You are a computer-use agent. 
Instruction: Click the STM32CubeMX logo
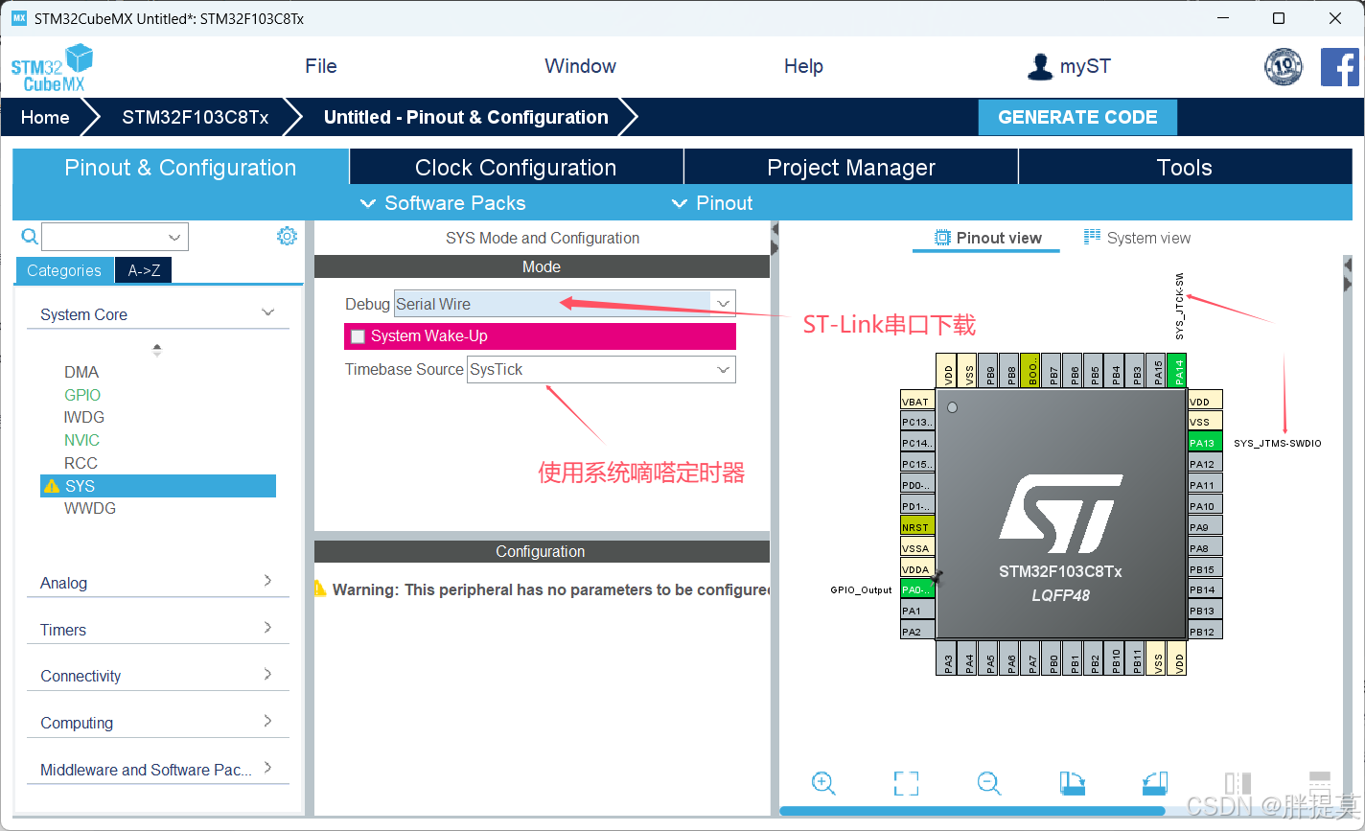click(x=52, y=67)
